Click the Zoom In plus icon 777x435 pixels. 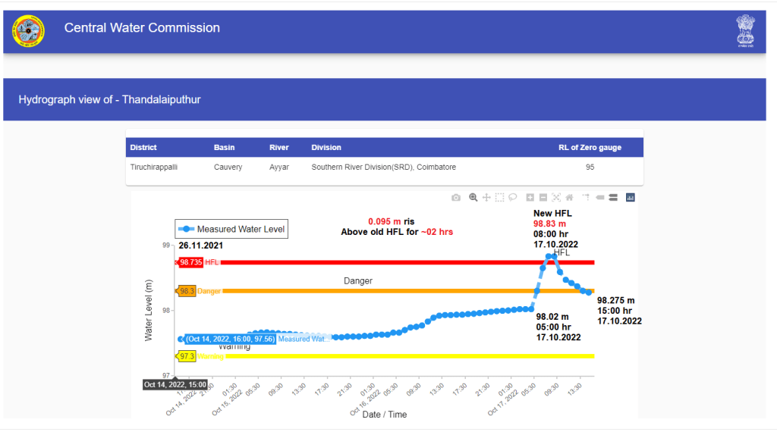pos(530,198)
